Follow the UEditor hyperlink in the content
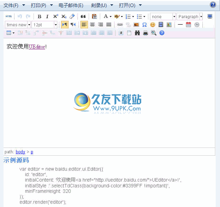 point(37,47)
